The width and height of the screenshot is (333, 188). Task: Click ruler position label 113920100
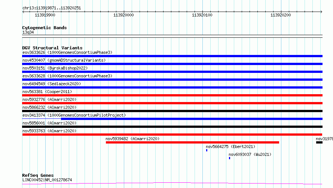(x=202, y=15)
